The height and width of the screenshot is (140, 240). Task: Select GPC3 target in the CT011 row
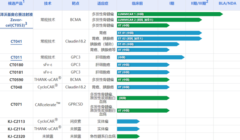coord(75,57)
